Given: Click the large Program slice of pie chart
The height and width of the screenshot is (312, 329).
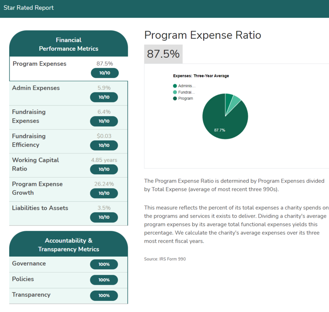Looking at the screenshot, I should [221, 121].
